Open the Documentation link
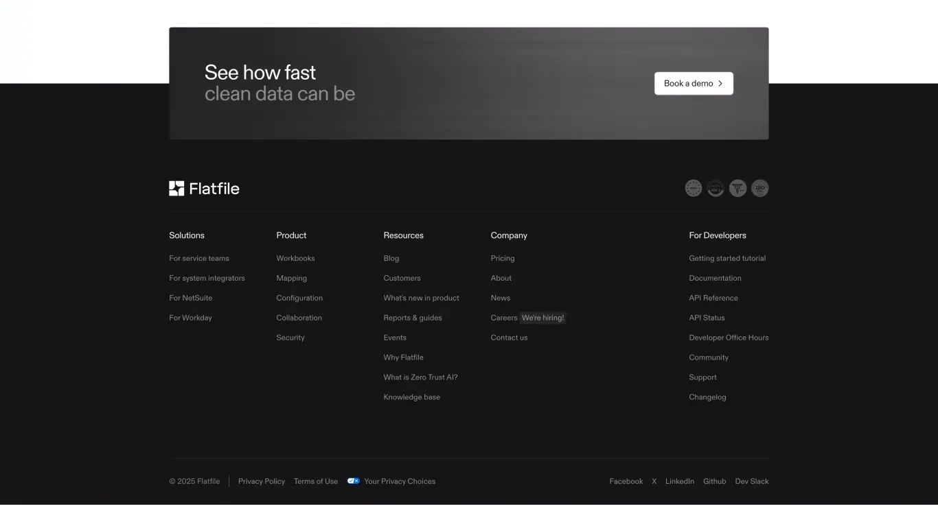 click(x=715, y=279)
